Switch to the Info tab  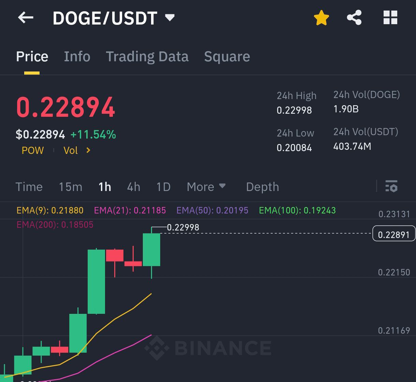pyautogui.click(x=77, y=57)
